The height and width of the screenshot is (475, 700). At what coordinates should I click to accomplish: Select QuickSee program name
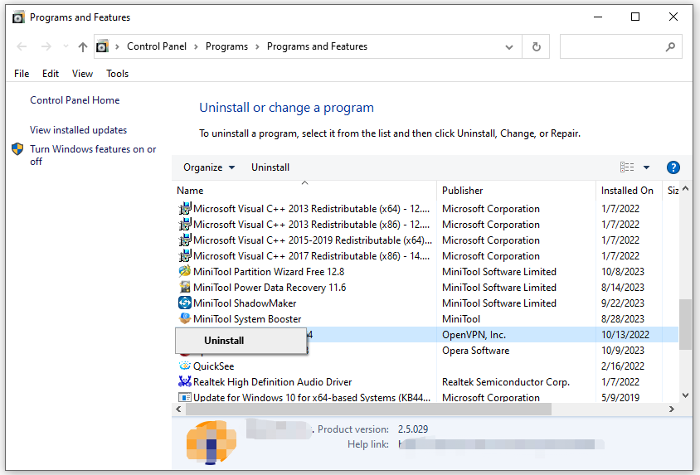(x=213, y=366)
